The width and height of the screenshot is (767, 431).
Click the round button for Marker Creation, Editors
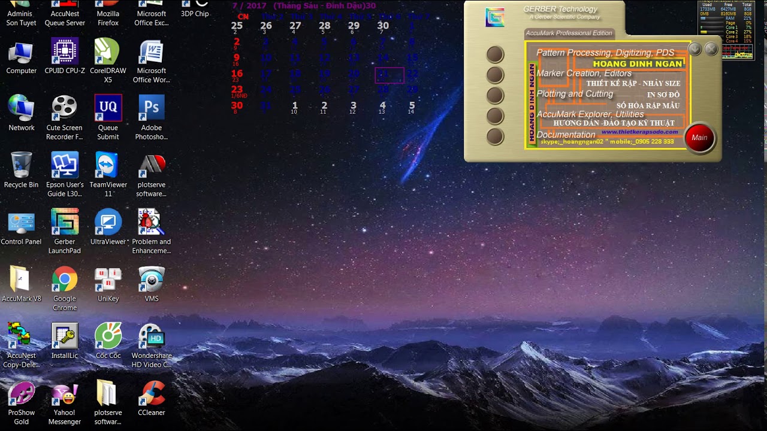(x=495, y=75)
